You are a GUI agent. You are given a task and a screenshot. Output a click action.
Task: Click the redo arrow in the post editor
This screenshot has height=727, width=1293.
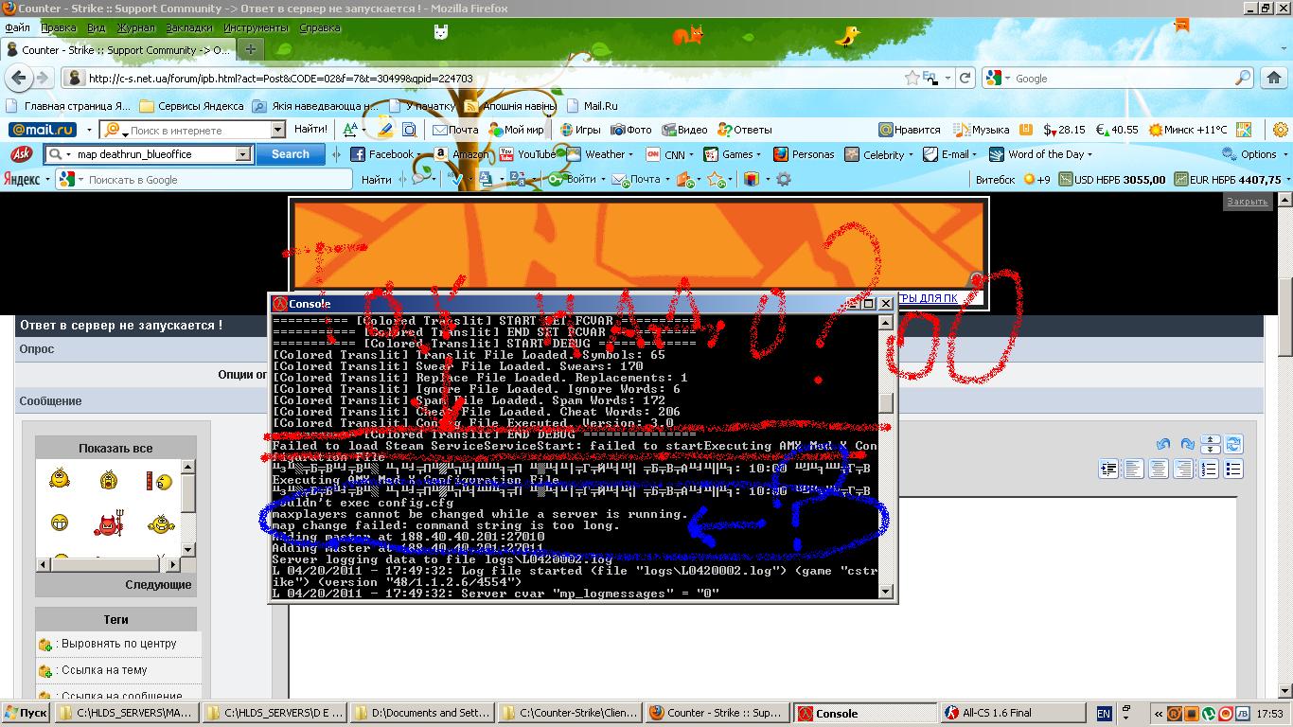tap(1187, 444)
